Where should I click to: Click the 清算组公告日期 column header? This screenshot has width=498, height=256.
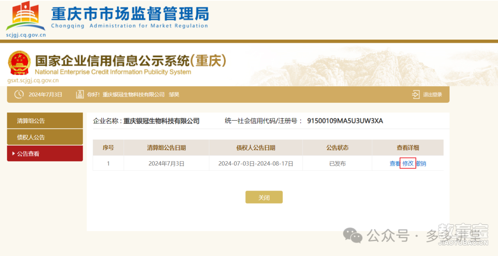click(166, 147)
